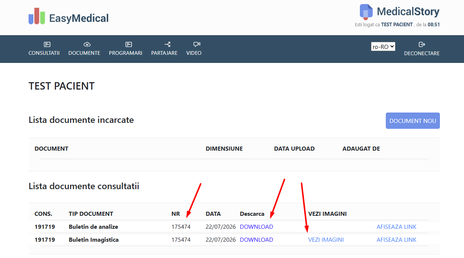
Task: Click the CONS. column header
Action: click(x=43, y=214)
